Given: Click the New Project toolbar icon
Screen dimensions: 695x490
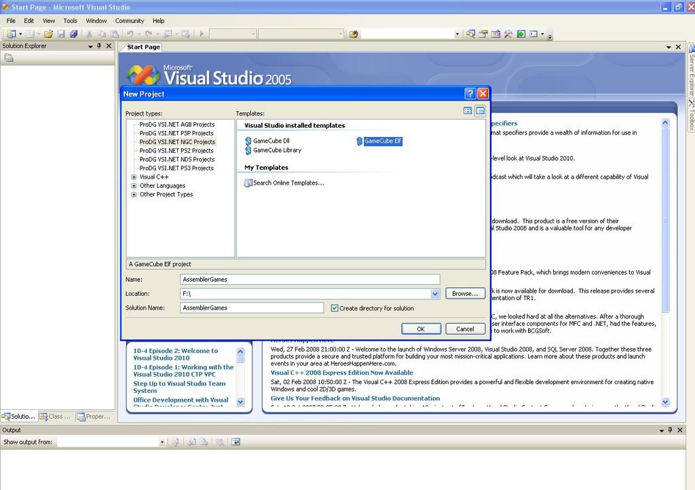Looking at the screenshot, I should [11, 34].
